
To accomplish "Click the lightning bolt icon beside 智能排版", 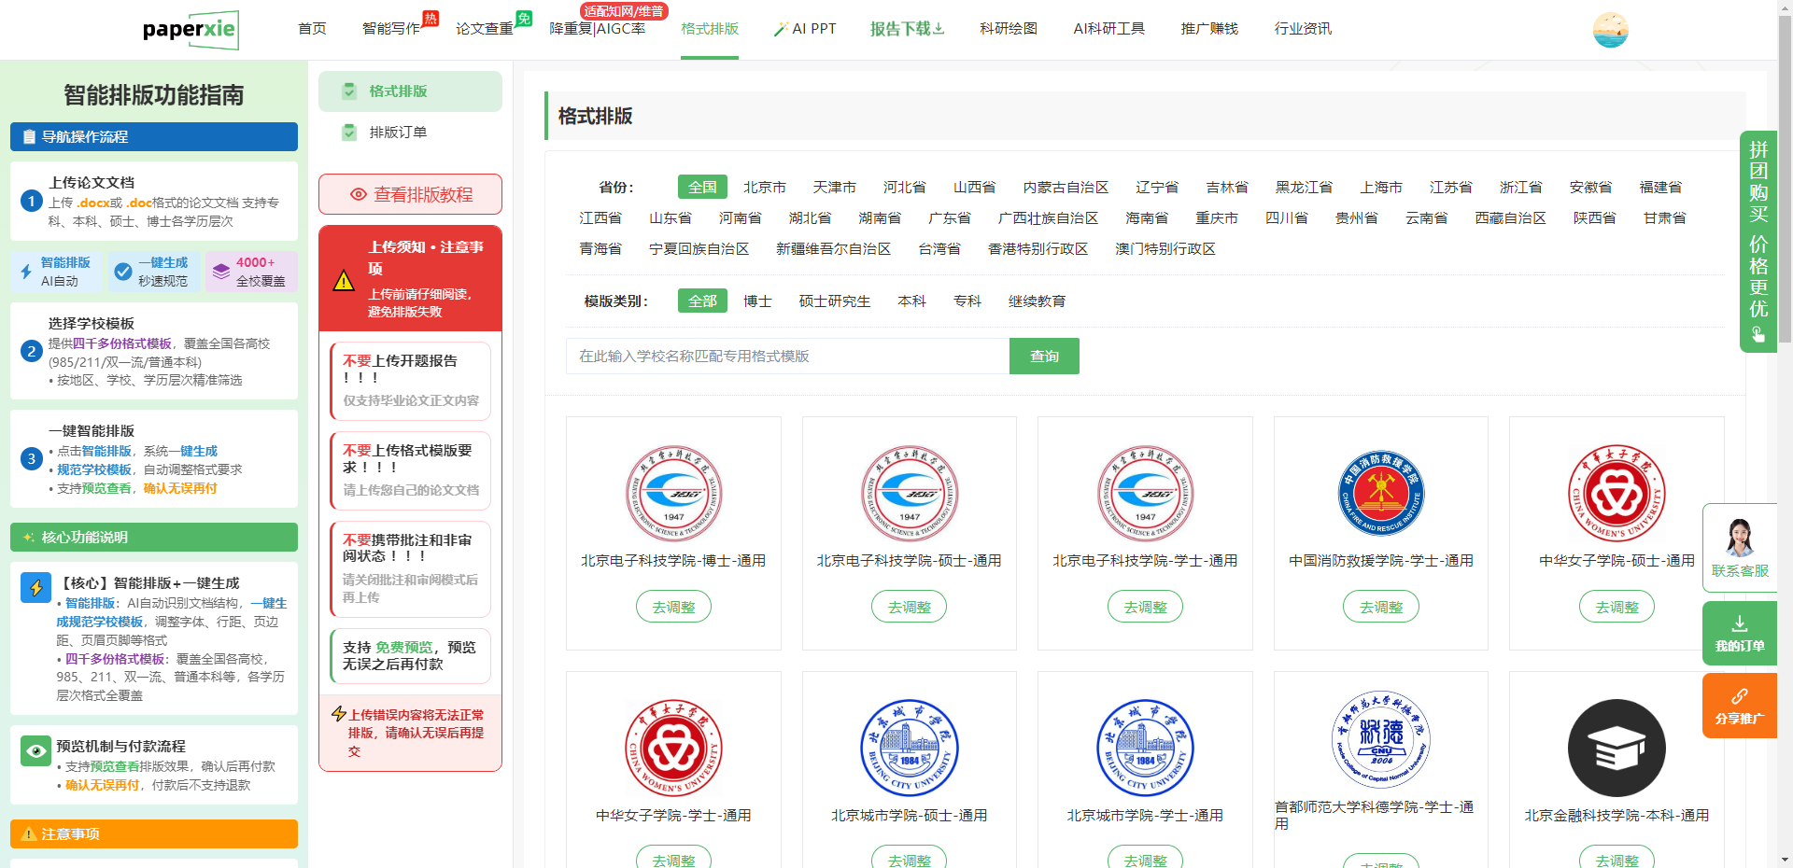I will coord(26,272).
